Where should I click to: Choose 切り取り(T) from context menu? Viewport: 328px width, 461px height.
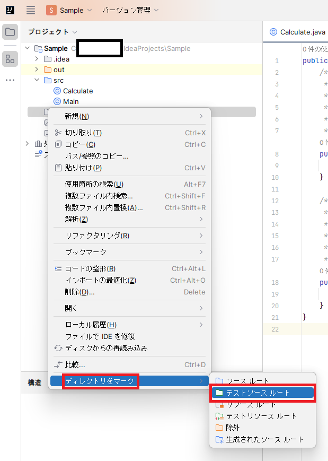(x=129, y=133)
